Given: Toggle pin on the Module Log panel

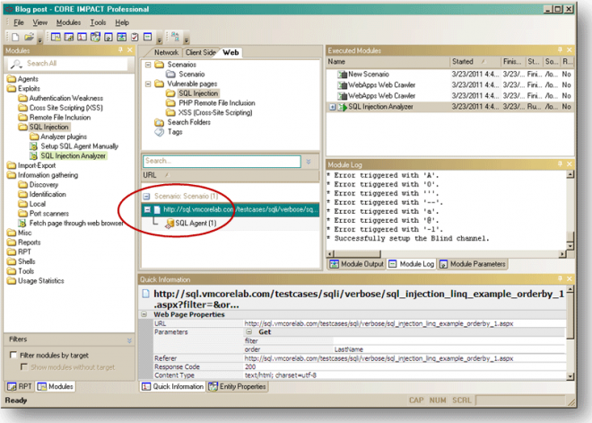Looking at the screenshot, I should coord(560,164).
